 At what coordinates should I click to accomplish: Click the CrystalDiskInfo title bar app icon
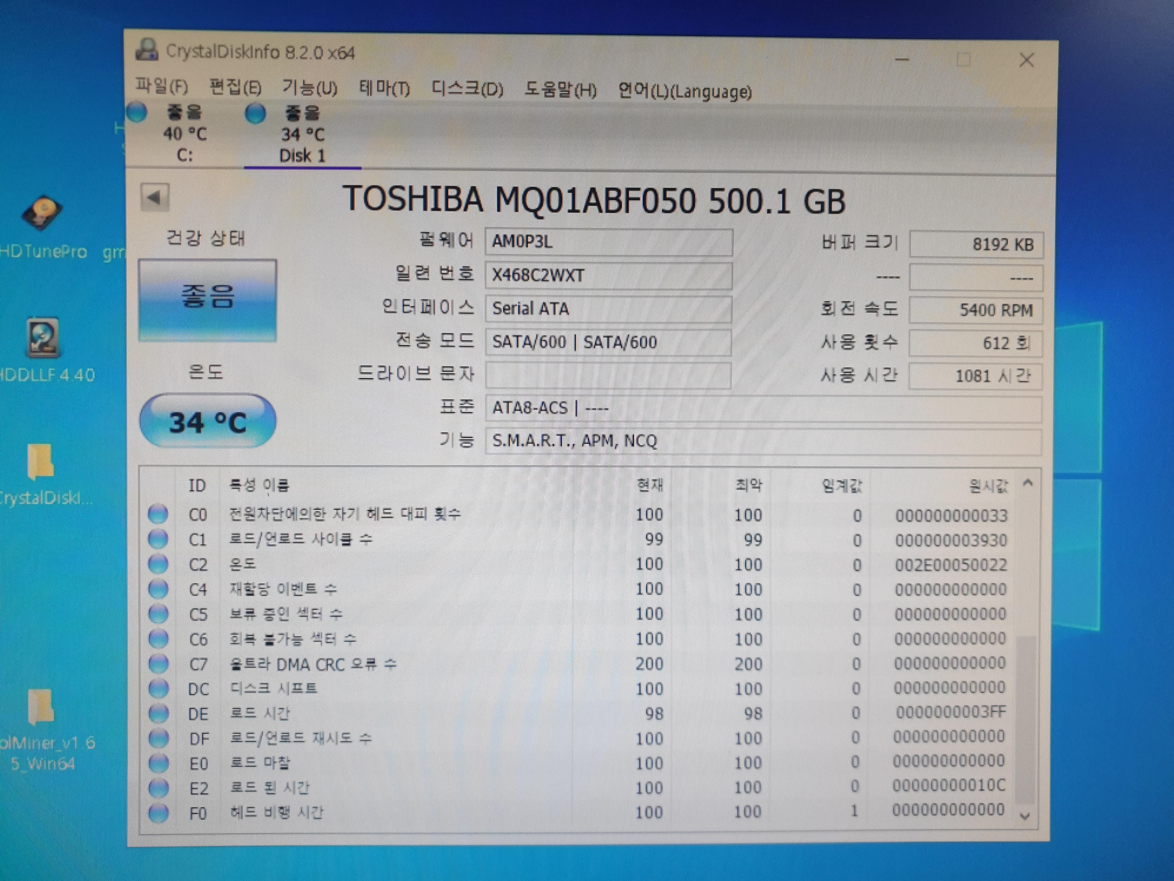click(146, 50)
